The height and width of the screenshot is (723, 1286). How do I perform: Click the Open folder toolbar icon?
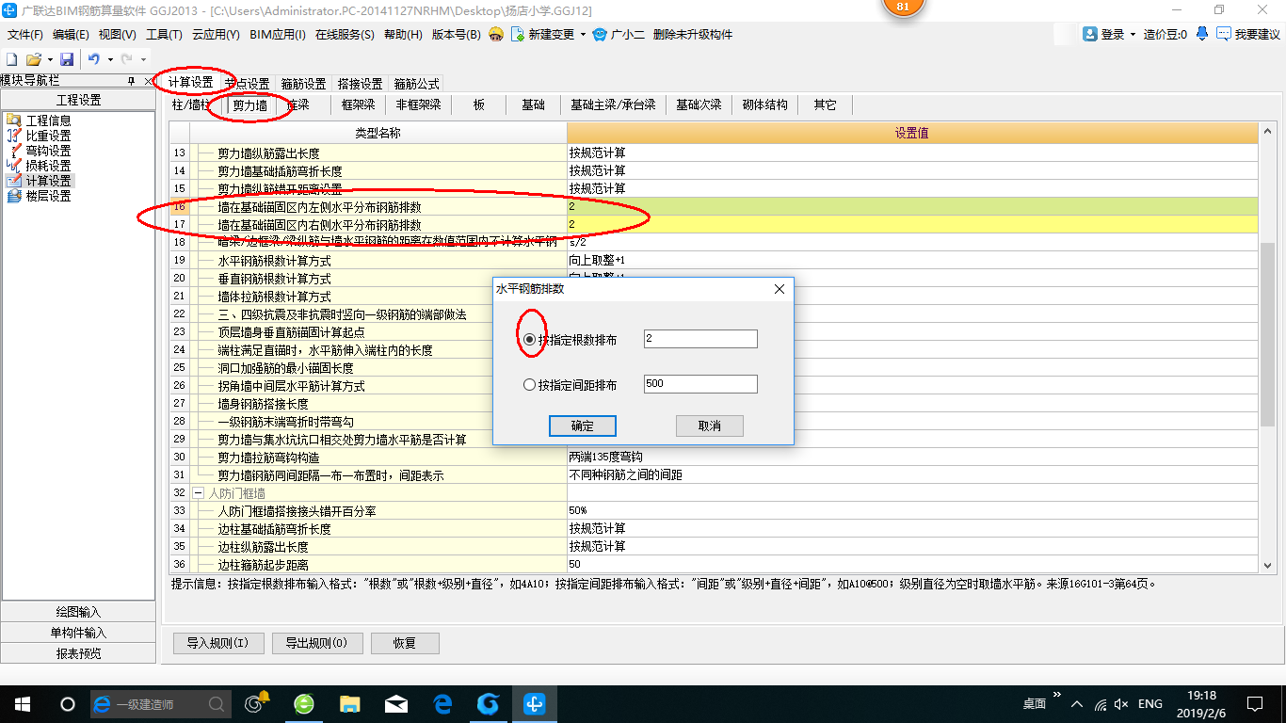click(x=33, y=59)
